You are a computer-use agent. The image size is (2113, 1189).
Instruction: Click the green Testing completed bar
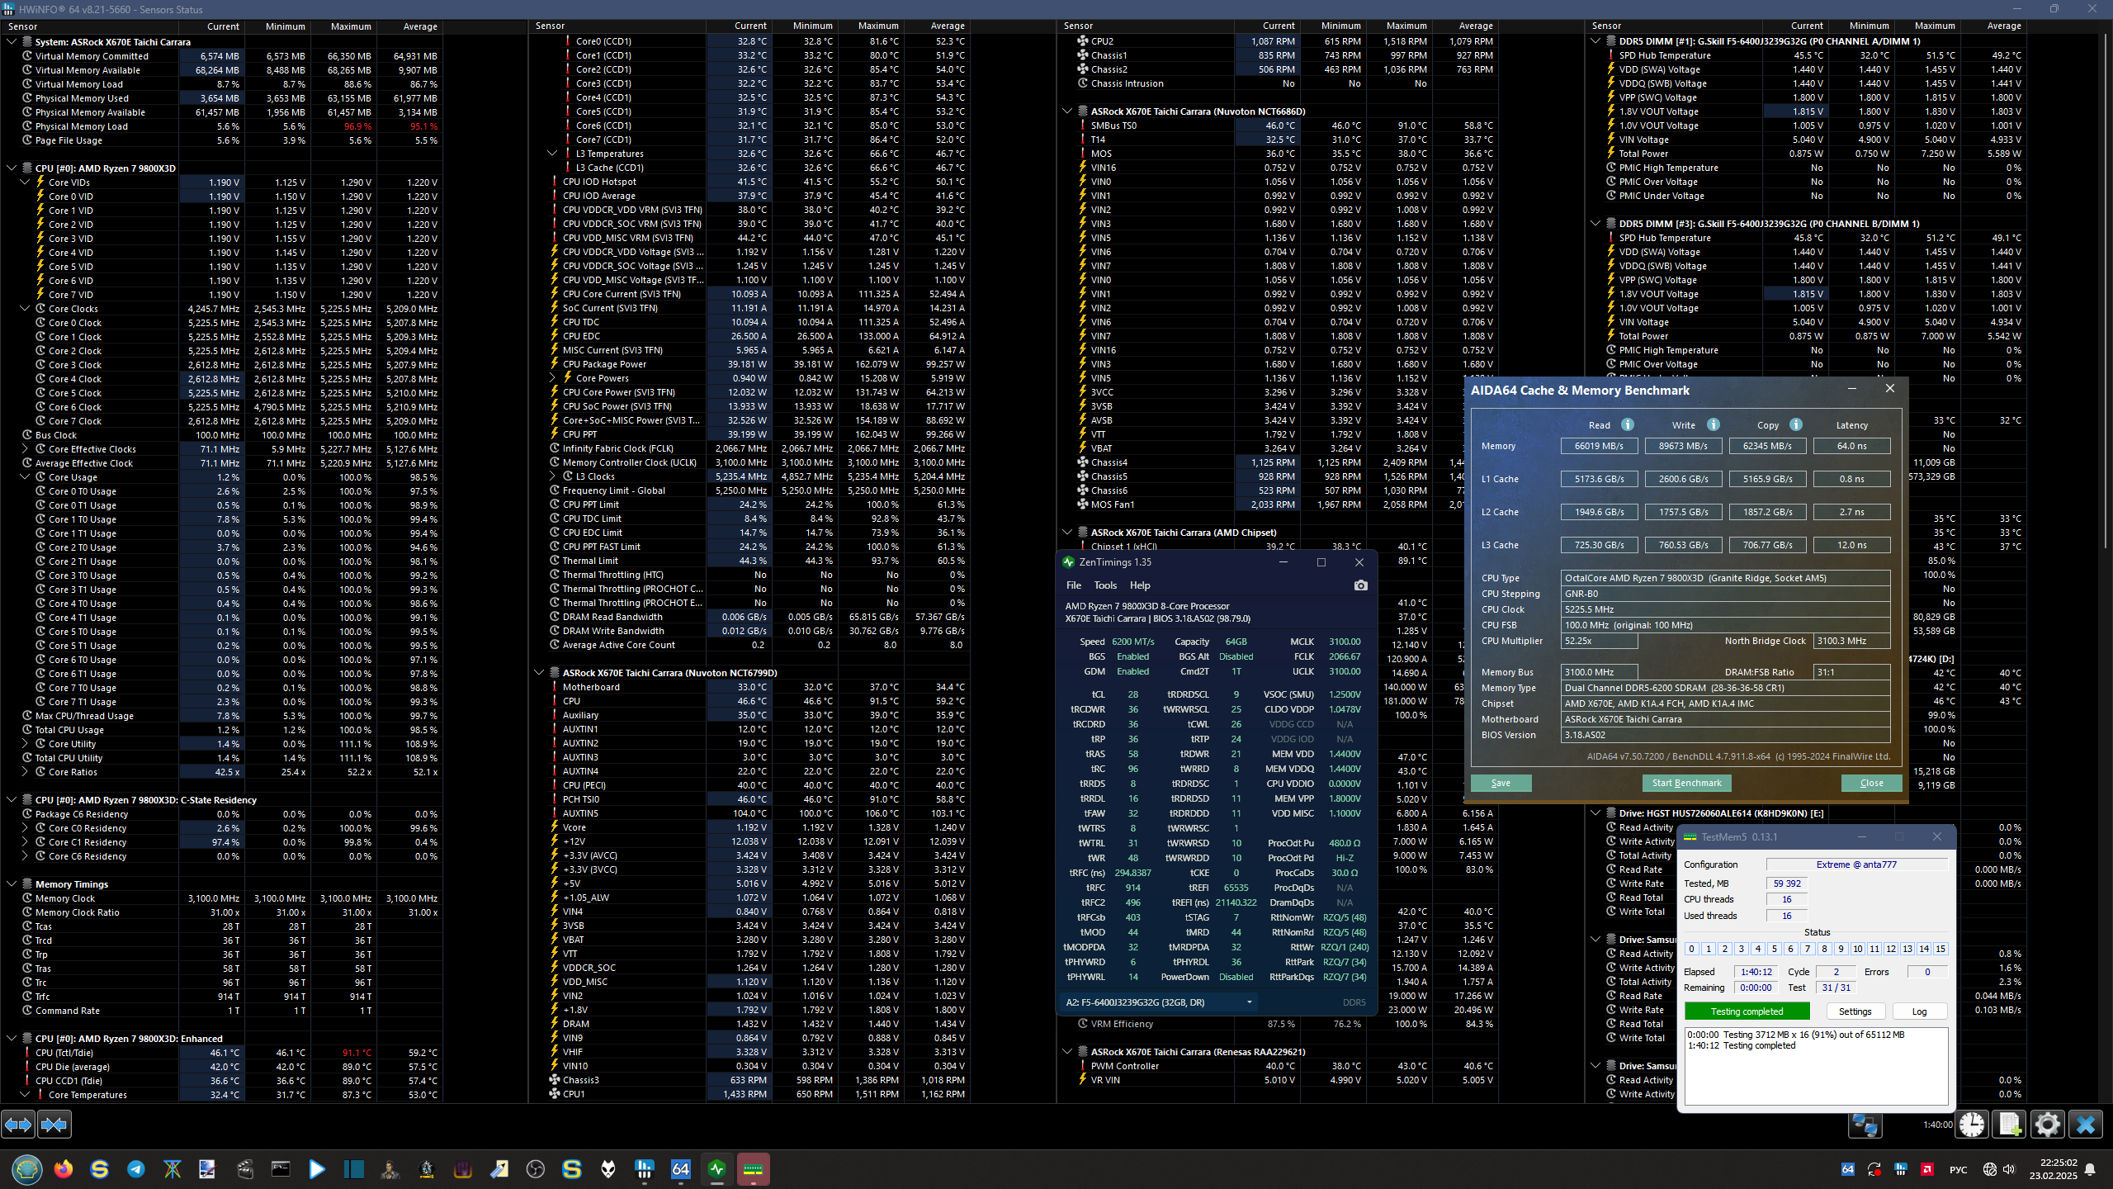tap(1747, 1011)
